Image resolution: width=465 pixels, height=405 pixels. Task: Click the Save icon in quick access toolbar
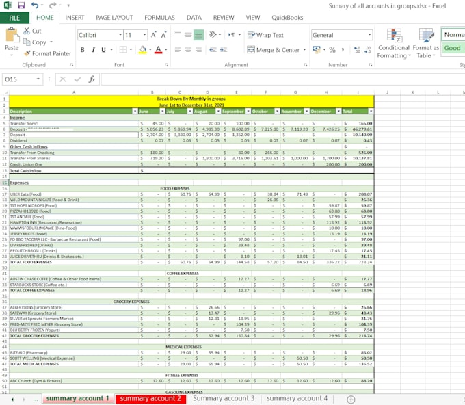pyautogui.click(x=21, y=5)
